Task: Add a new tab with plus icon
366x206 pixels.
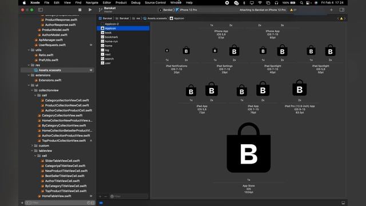Action: [x=331, y=10]
